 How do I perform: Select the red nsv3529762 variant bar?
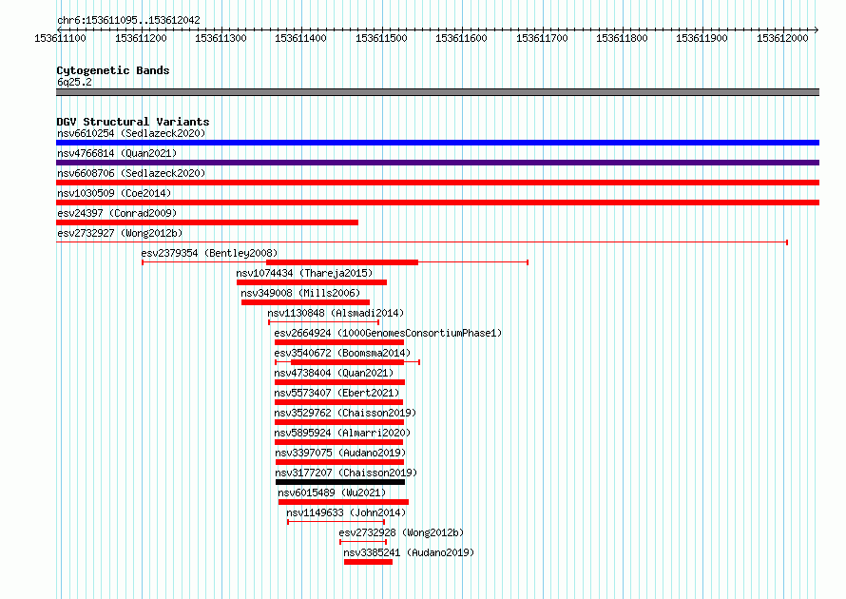point(339,422)
